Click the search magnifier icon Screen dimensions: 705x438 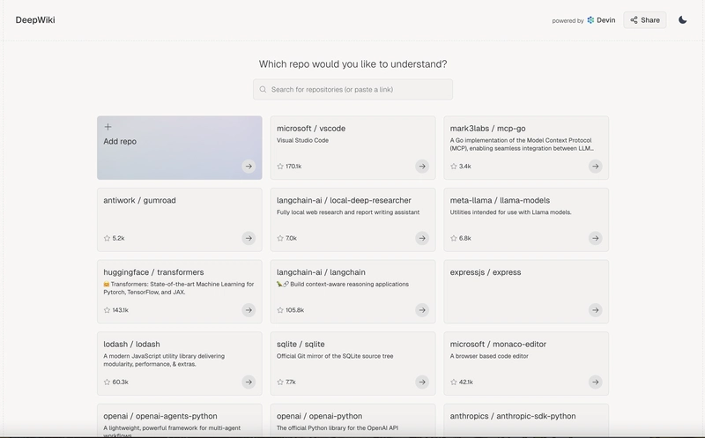[x=263, y=90]
